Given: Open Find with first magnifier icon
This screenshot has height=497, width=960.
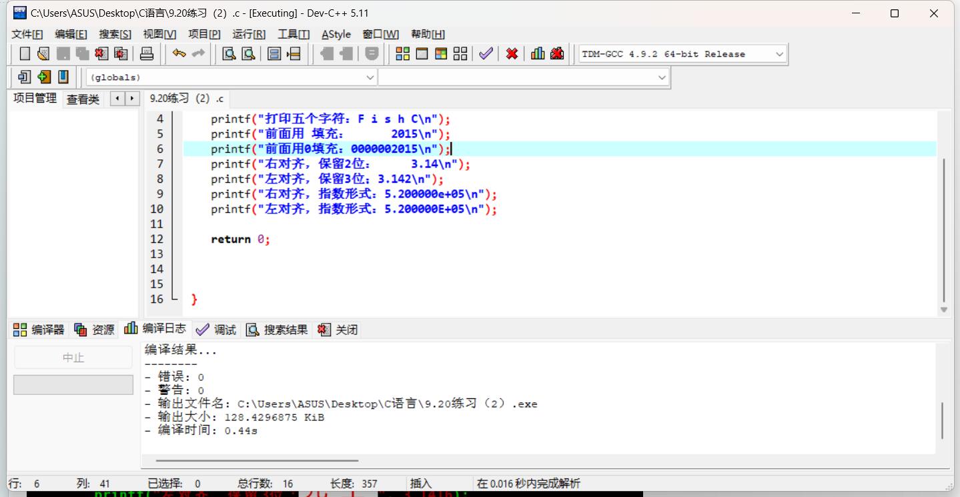Looking at the screenshot, I should pos(229,54).
